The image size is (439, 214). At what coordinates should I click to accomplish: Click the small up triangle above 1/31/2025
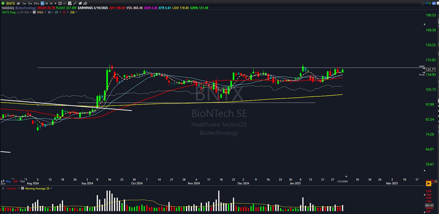coord(346,176)
